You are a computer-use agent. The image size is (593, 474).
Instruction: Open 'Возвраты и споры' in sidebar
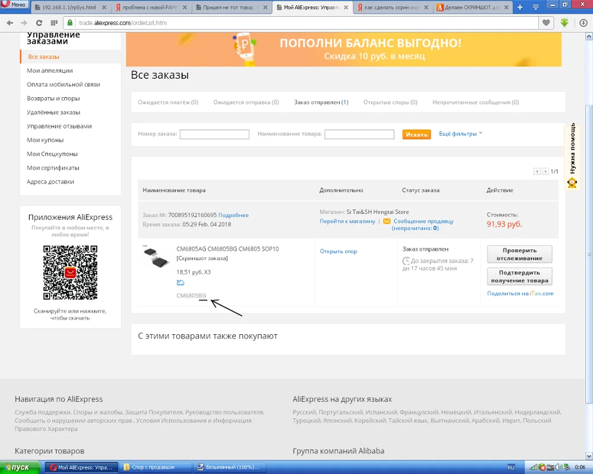click(53, 98)
